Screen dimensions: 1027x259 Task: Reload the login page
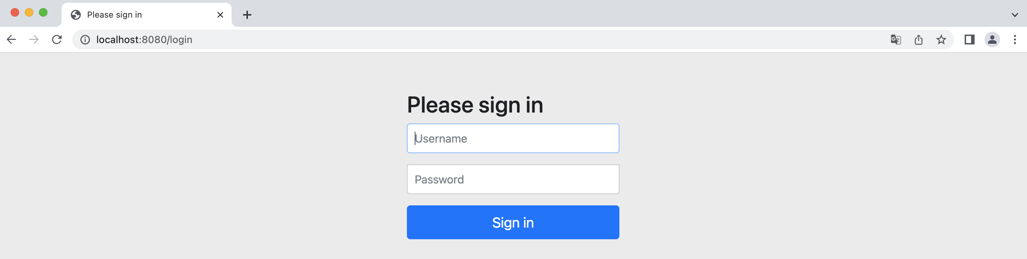pyautogui.click(x=57, y=39)
